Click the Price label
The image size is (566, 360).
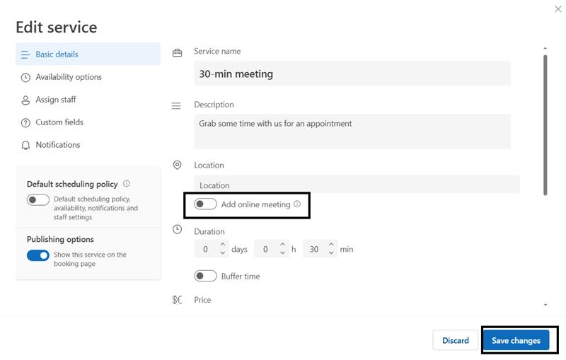click(202, 300)
